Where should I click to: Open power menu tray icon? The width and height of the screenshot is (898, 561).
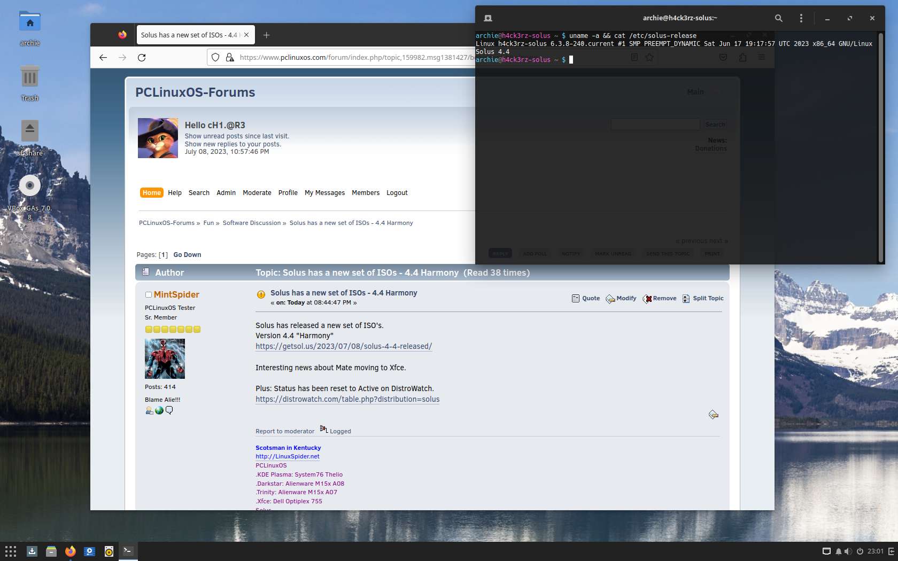(860, 551)
